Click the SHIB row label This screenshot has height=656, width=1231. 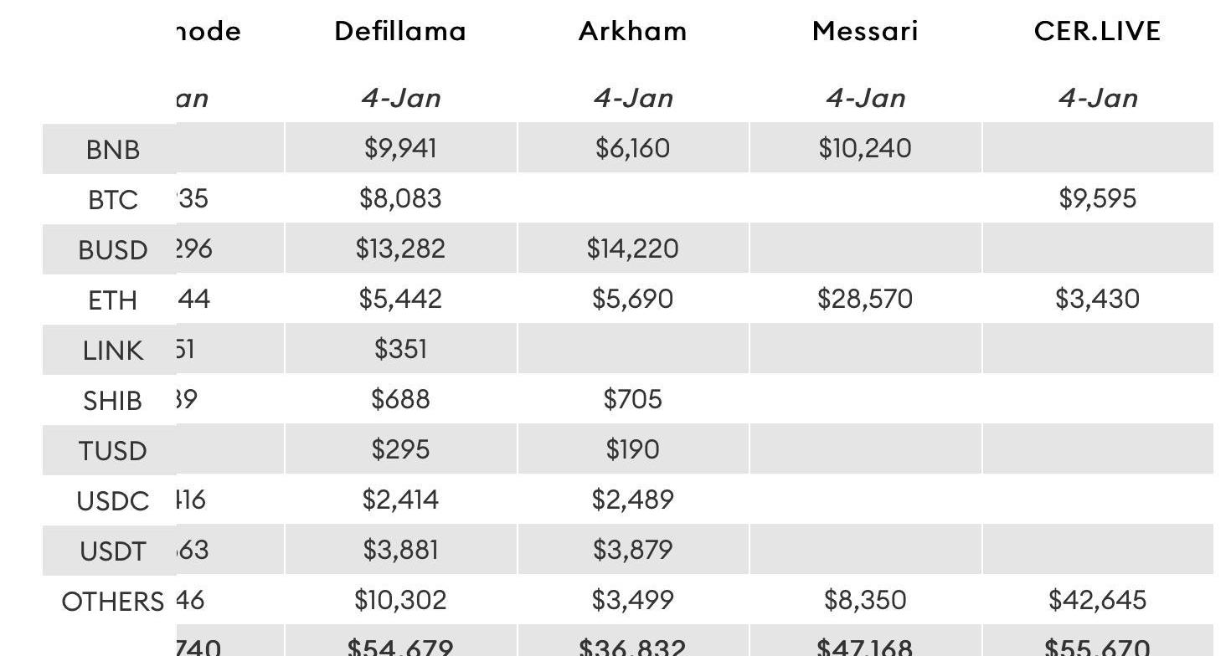[x=112, y=401]
